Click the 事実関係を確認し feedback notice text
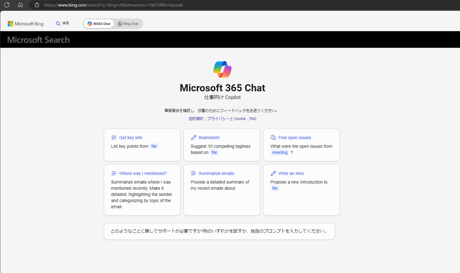The width and height of the screenshot is (460, 273). pos(221,111)
